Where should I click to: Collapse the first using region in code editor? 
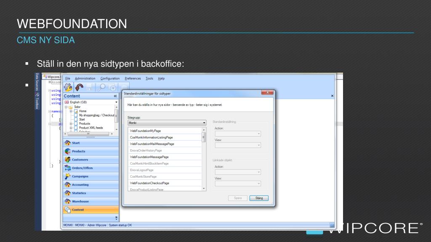(x=50, y=90)
